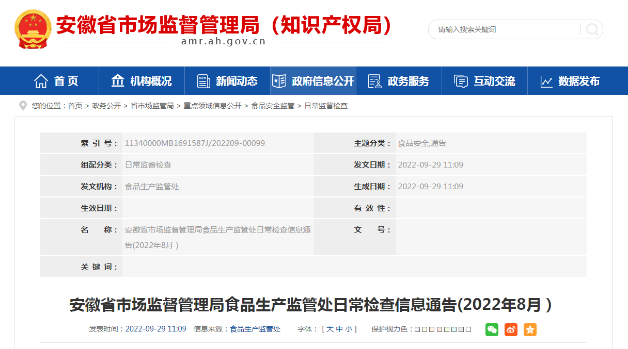Viewport: 628px width, 349px height.
Task: Click the 日常监督检查 breadcrumb link
Action: [326, 106]
